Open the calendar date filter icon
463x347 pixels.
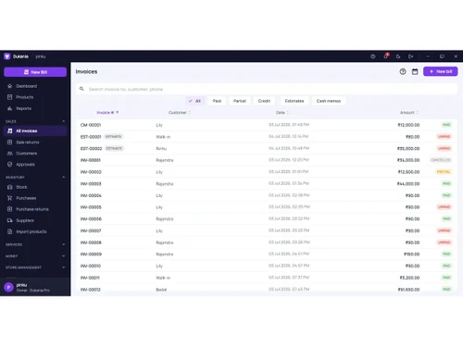coord(415,71)
